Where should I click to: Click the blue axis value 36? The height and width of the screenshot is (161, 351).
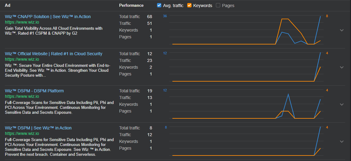click(x=165, y=16)
